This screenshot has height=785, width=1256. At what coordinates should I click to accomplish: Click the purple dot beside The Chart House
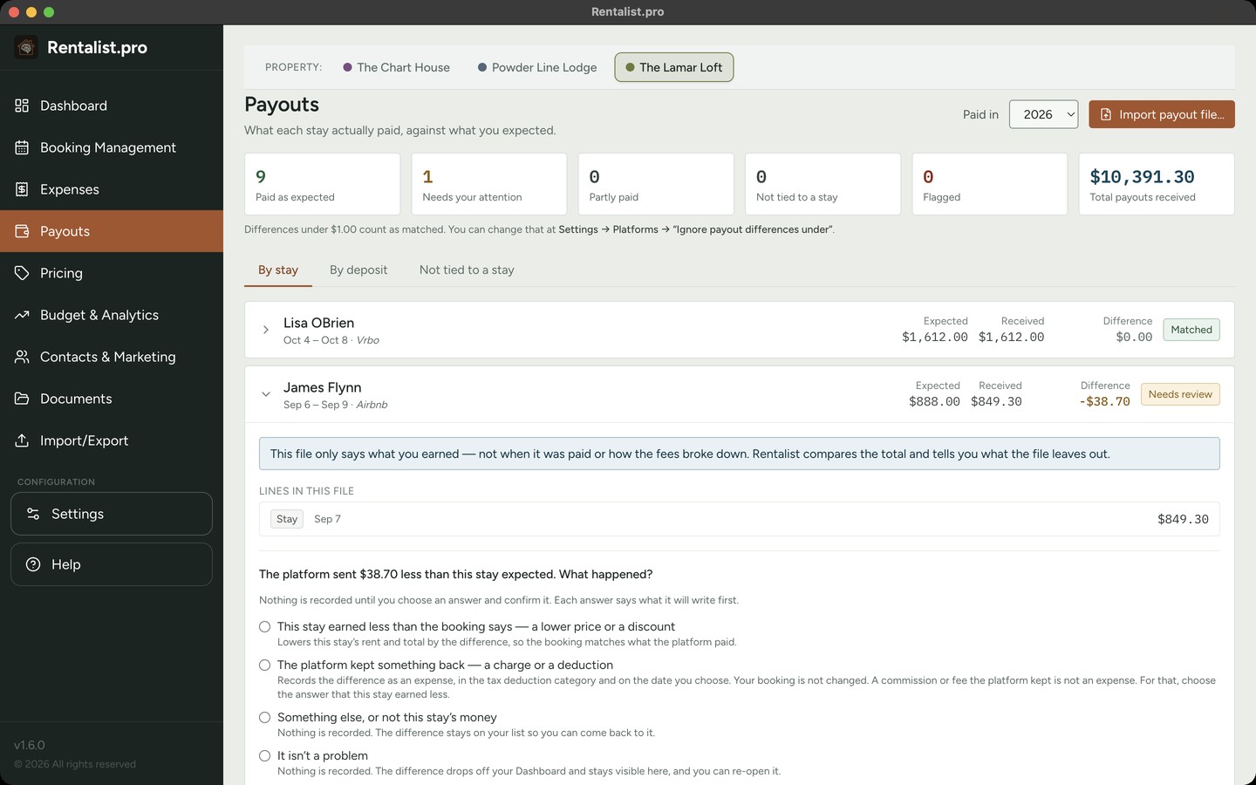point(348,67)
